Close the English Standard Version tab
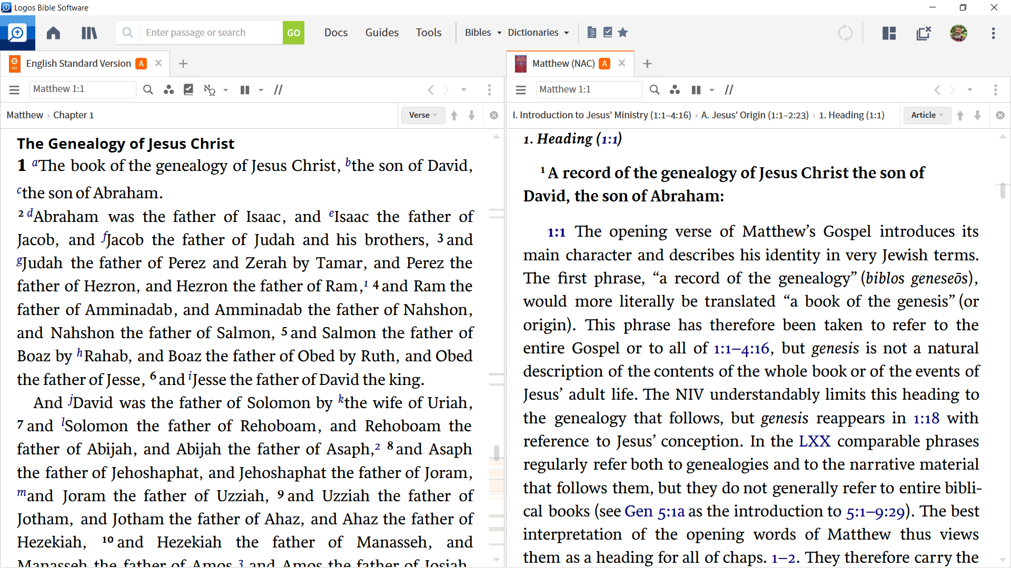Viewport: 1011px width, 568px height. coord(158,64)
